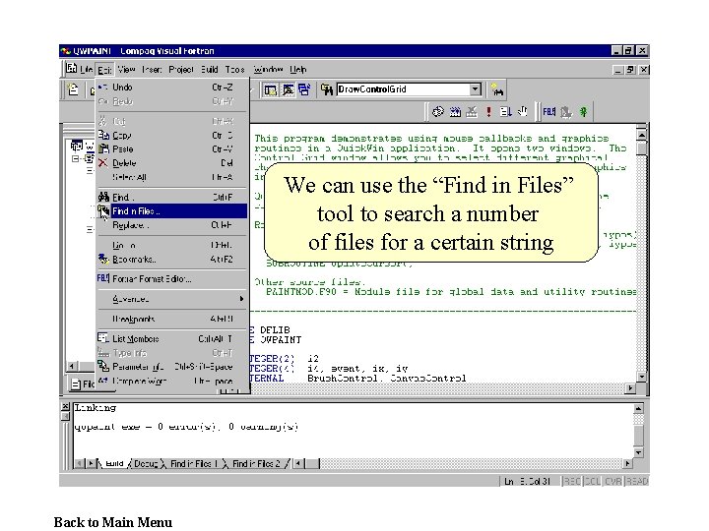709x531 pixels.
Task: Click the output pane scrollbar down arrow
Action: click(638, 452)
